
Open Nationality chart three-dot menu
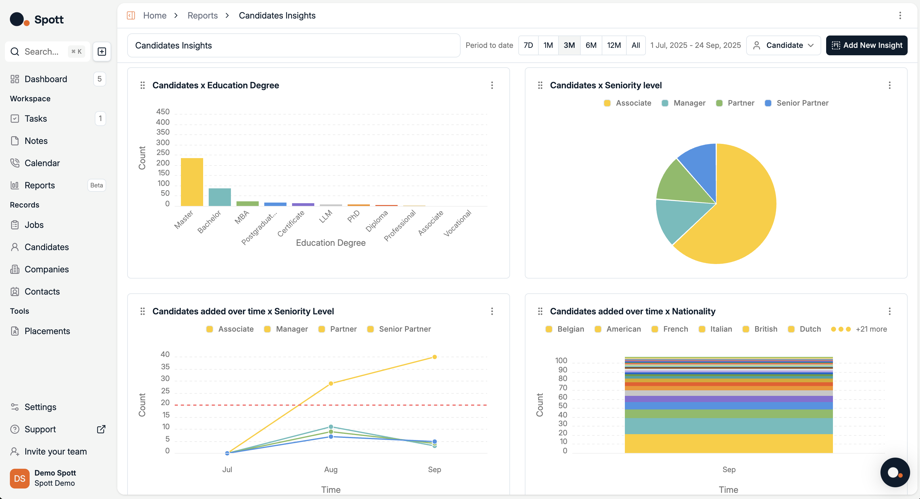coord(889,311)
